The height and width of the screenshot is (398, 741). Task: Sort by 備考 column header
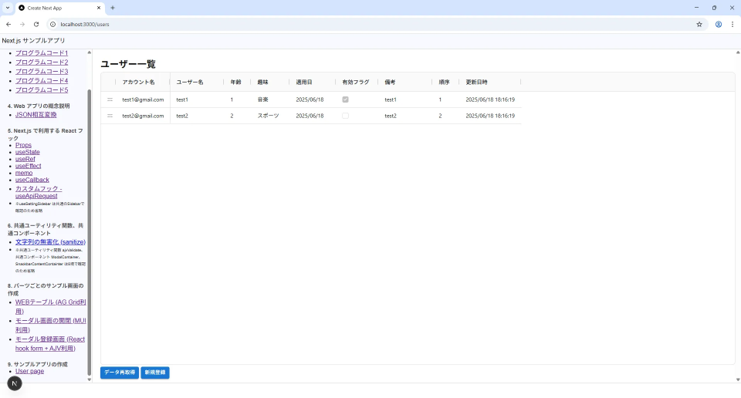[390, 83]
